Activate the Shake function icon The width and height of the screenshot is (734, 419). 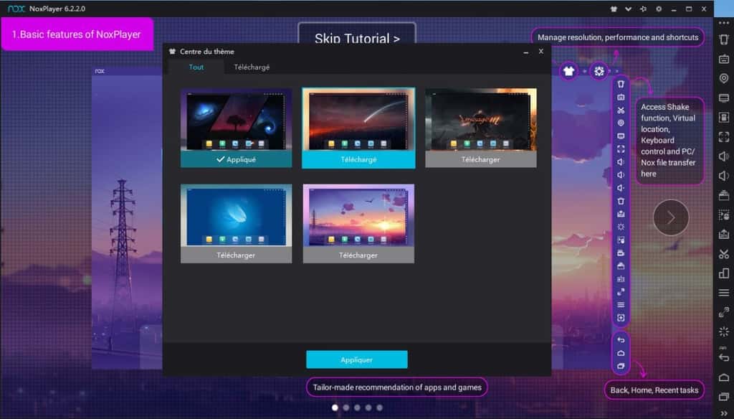(x=621, y=227)
